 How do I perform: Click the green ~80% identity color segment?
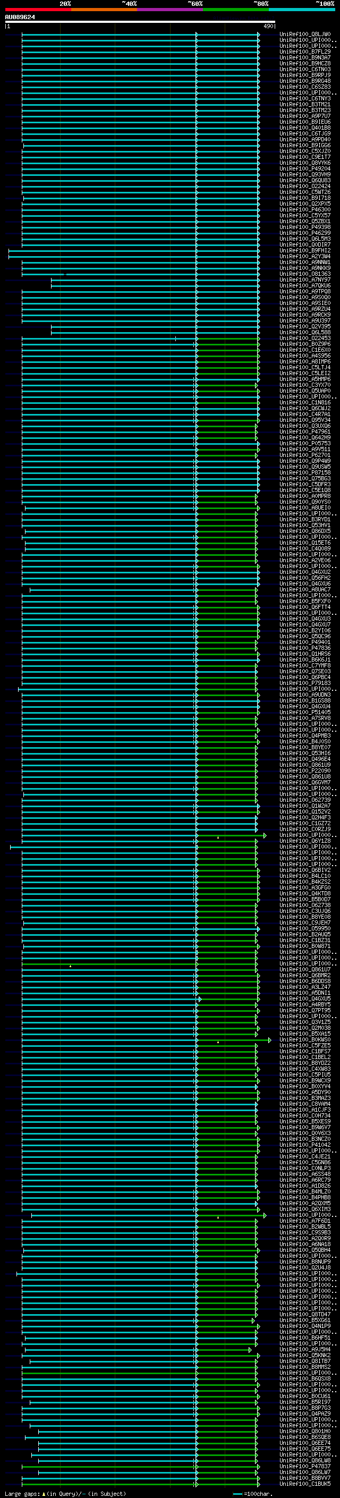235,10
